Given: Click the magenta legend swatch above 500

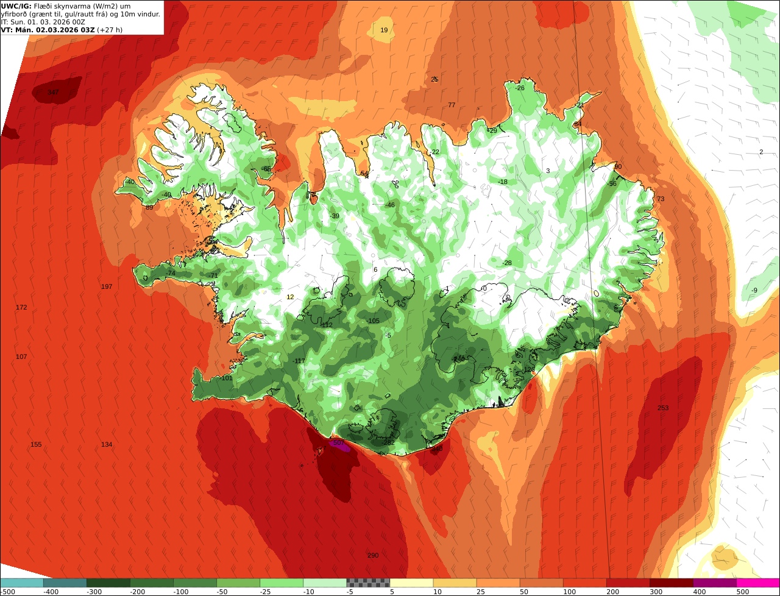Looking at the screenshot, I should coord(757,583).
